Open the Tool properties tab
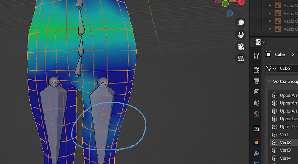298x164 pixels. [x=256, y=56]
